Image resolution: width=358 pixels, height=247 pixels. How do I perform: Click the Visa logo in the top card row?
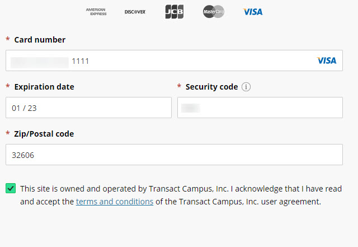coord(253,12)
